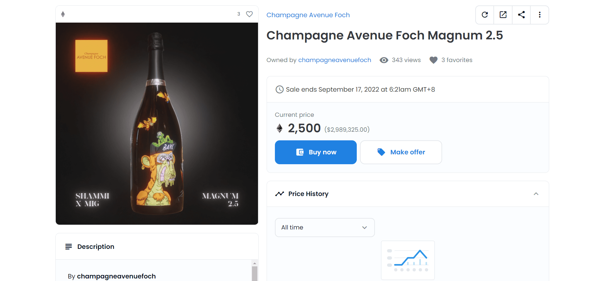Open the Champagne Avenue Foch collection link
603x281 pixels.
[308, 15]
